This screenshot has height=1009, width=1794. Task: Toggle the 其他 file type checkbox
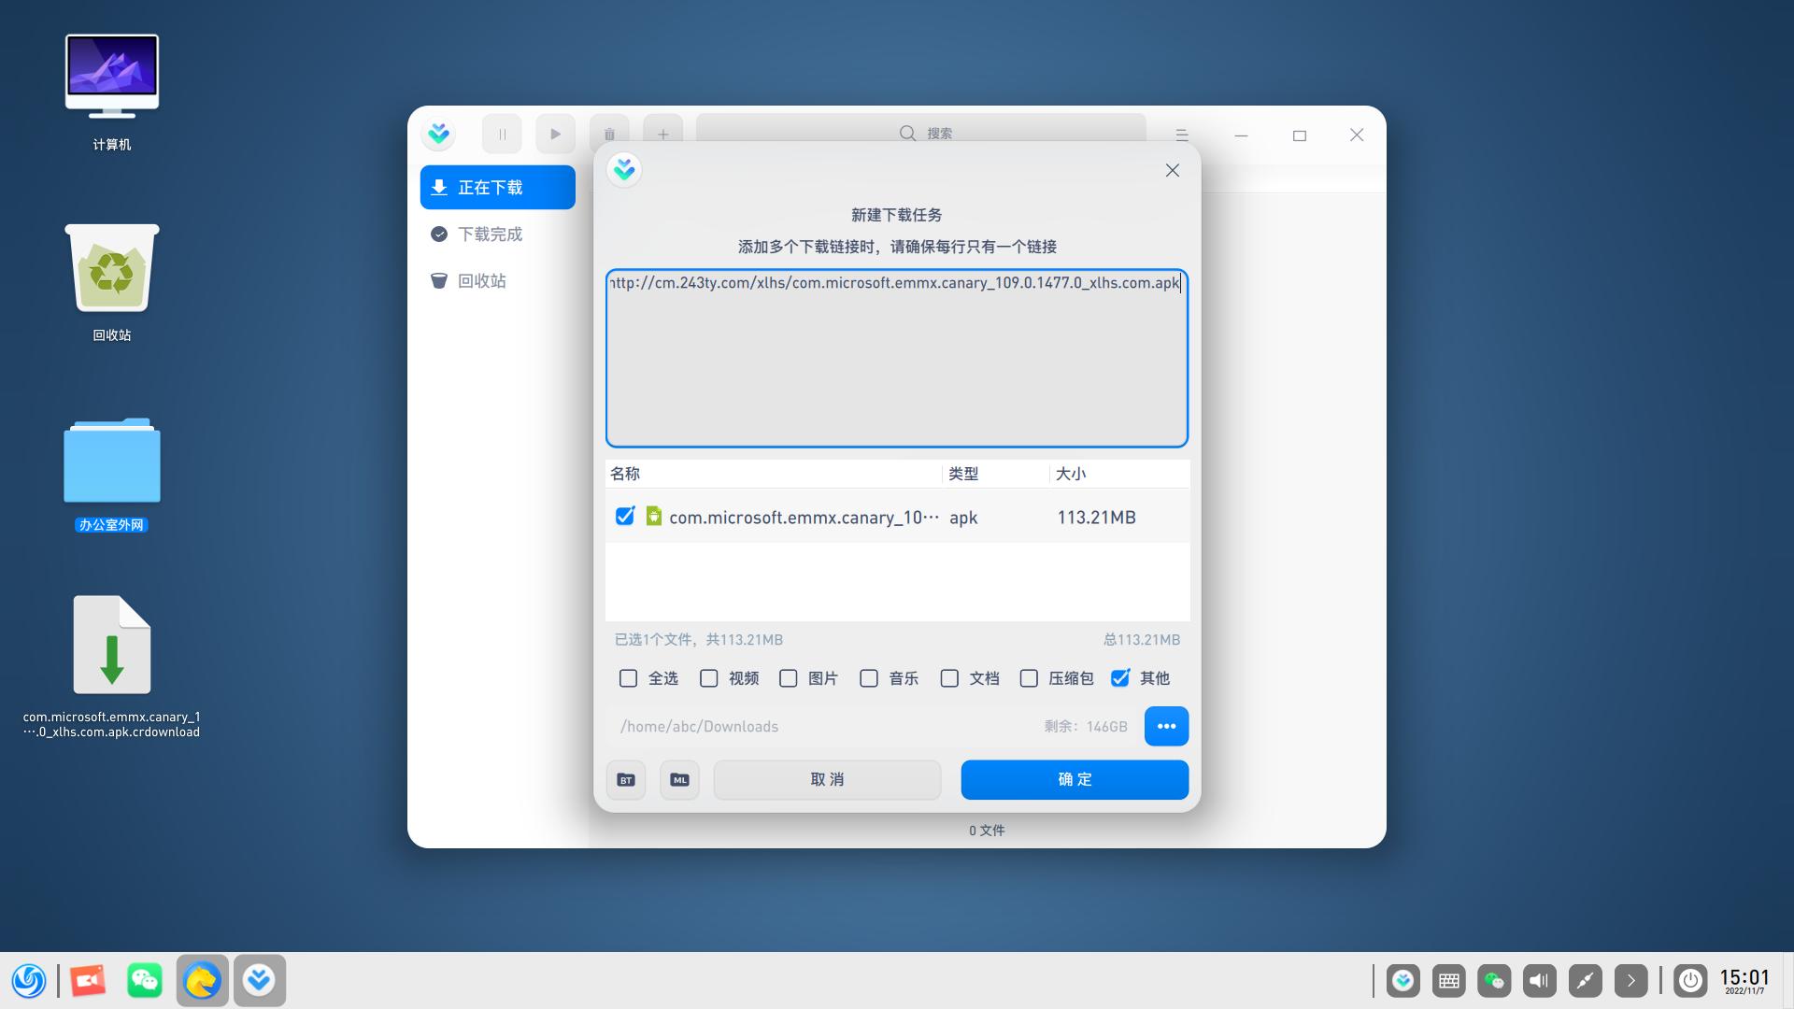[1120, 678]
